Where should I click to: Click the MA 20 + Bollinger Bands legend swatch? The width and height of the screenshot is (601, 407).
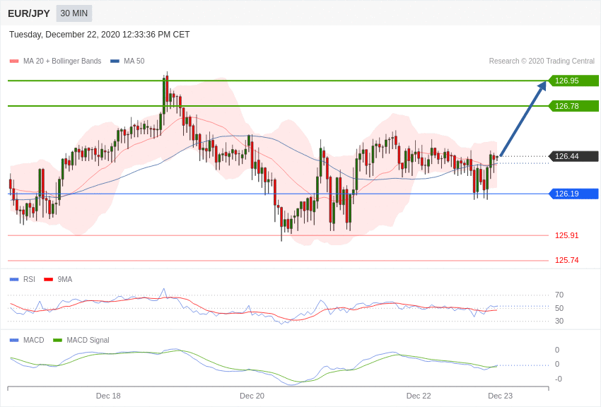coord(14,61)
